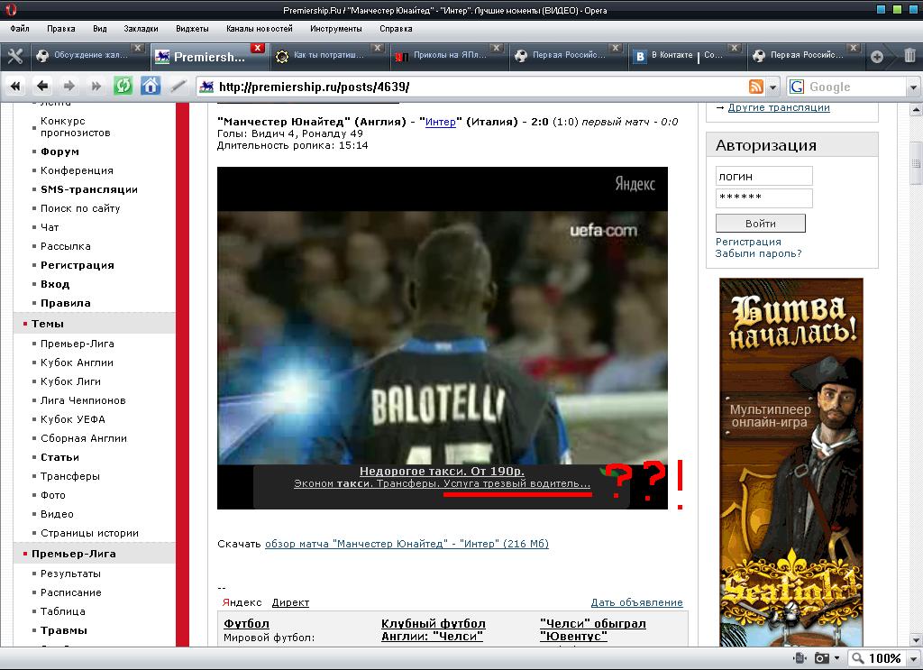The width and height of the screenshot is (923, 670).
Task: Click the Back navigation arrow
Action: pyautogui.click(x=41, y=87)
